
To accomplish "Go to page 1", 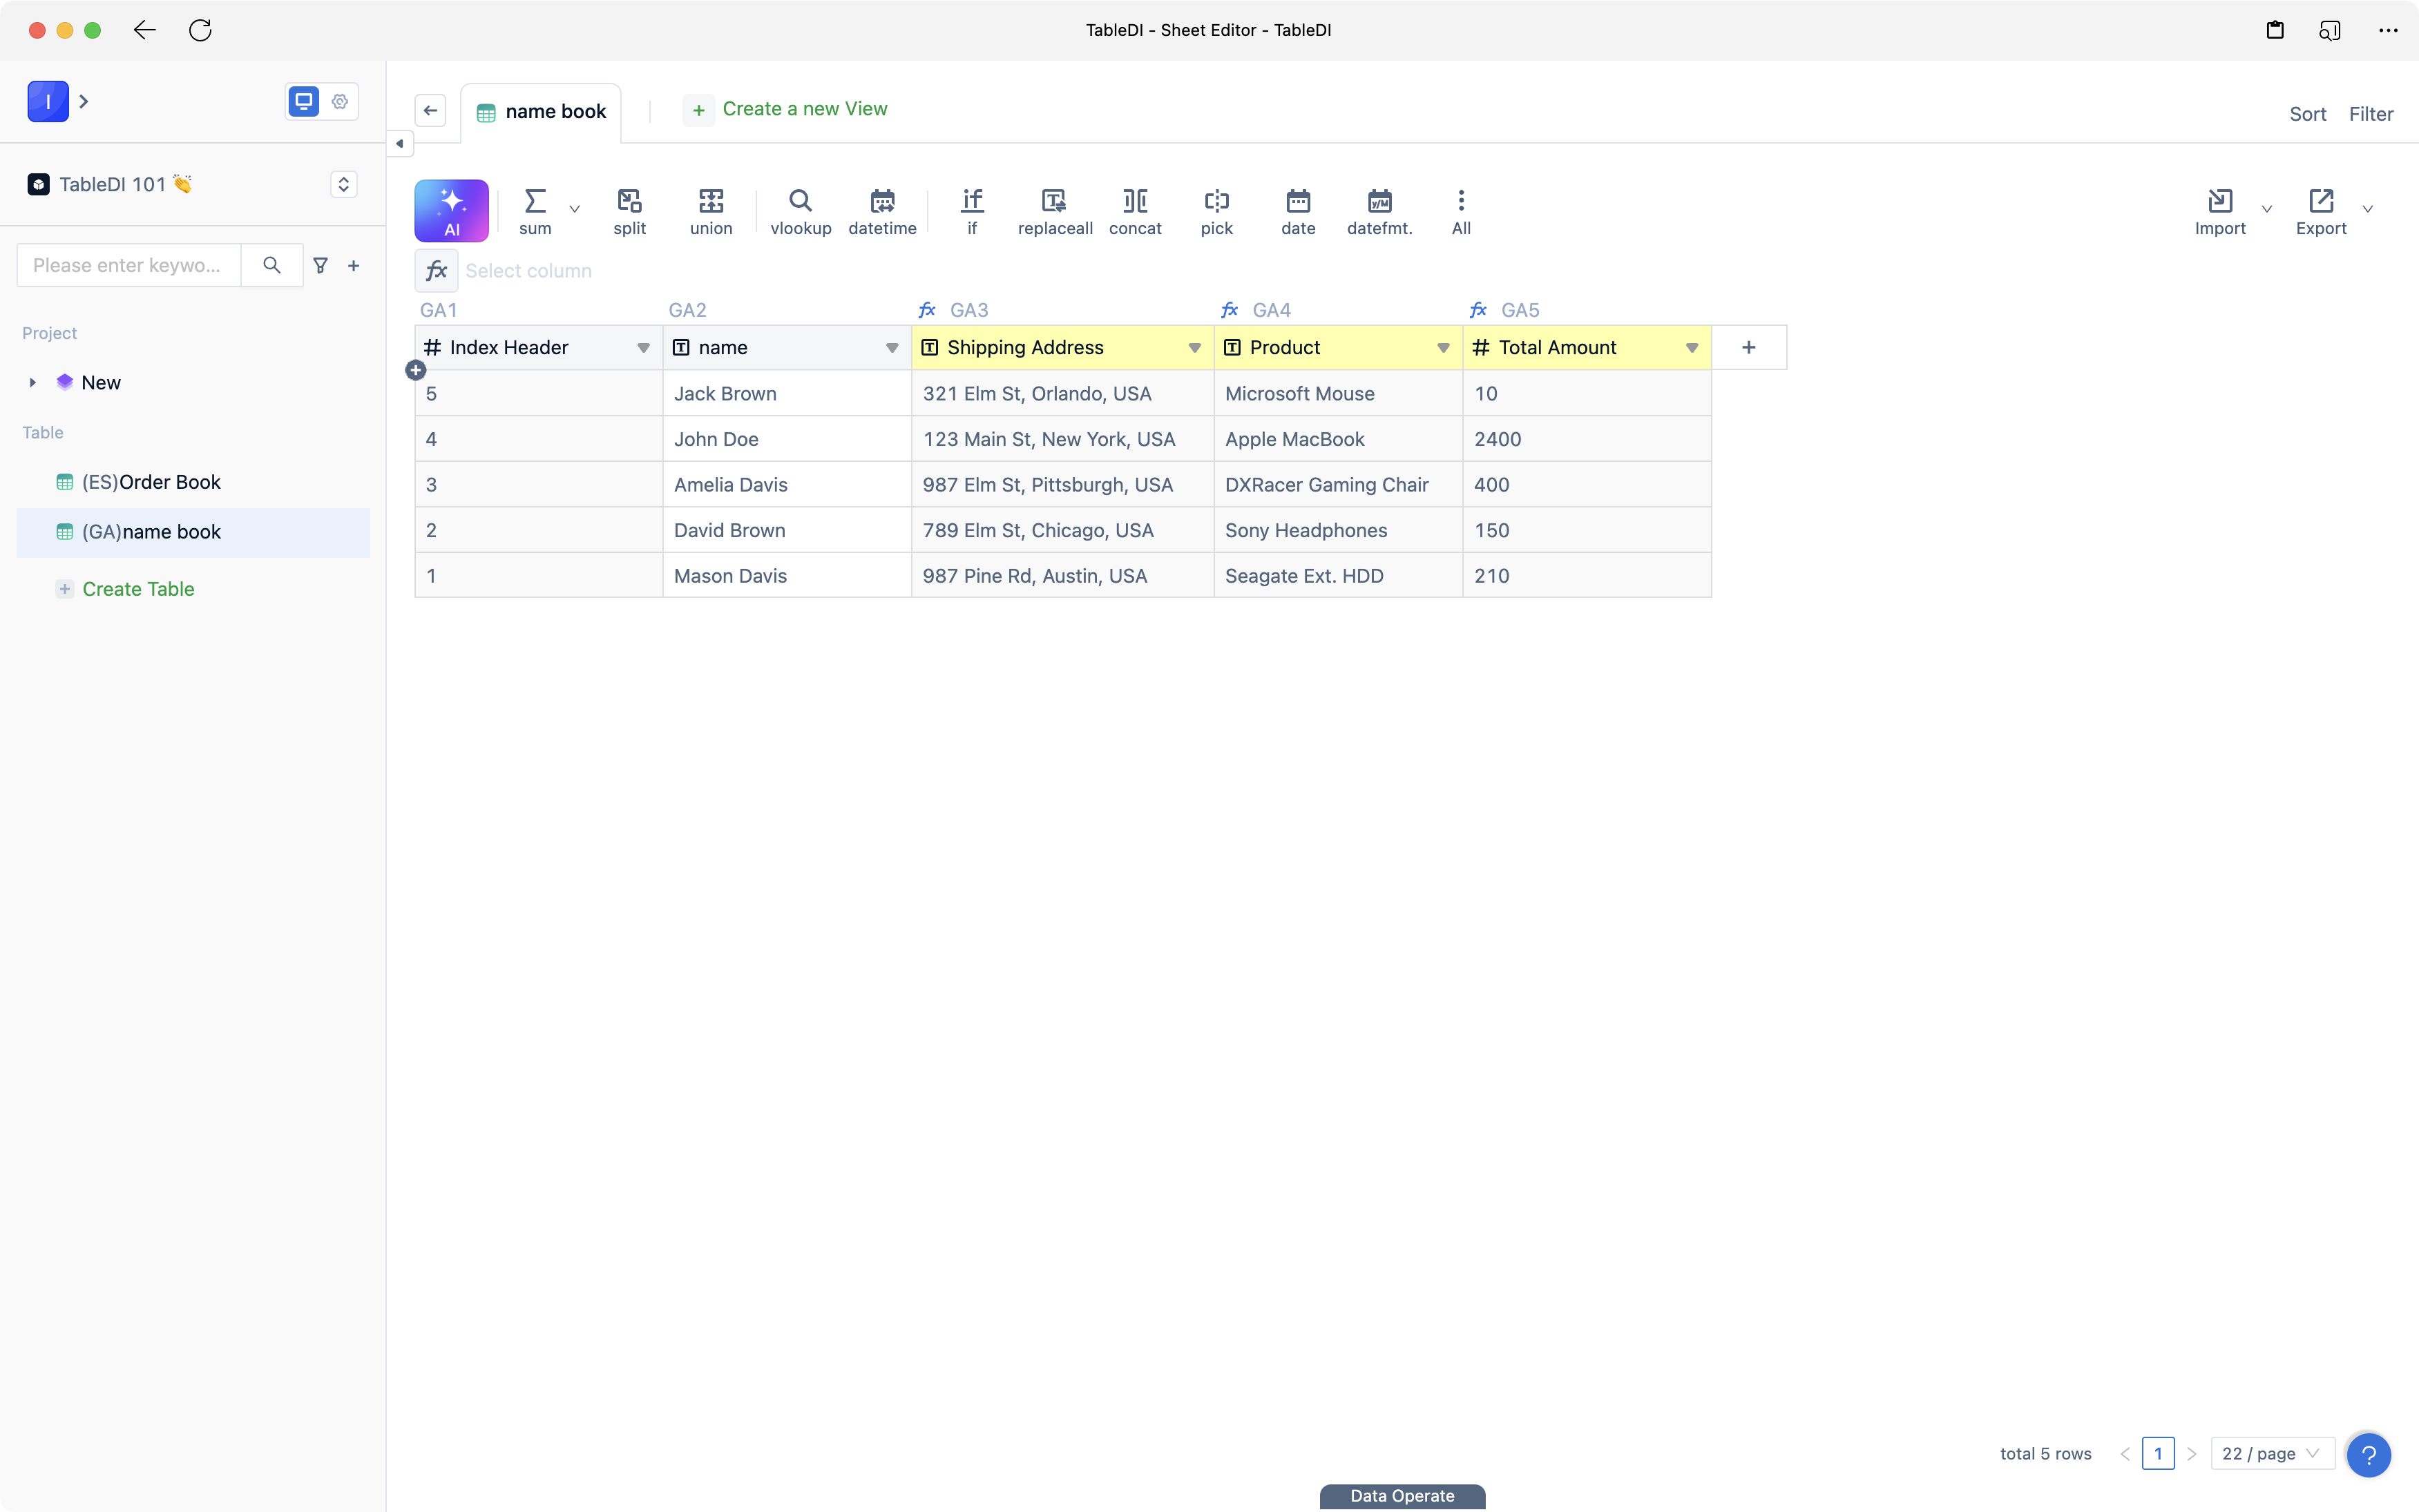I will coord(2158,1454).
